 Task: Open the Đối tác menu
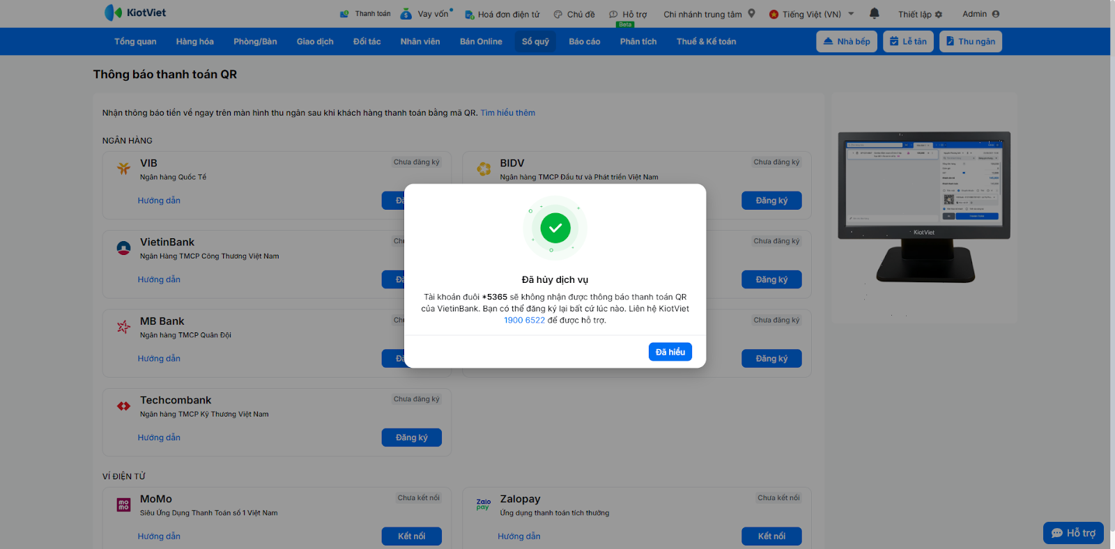pos(367,42)
